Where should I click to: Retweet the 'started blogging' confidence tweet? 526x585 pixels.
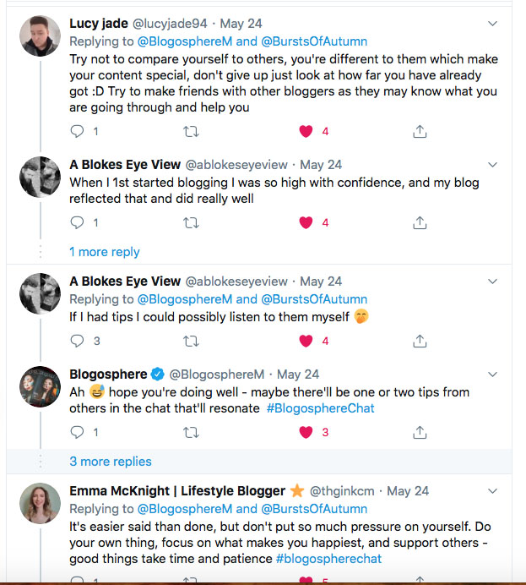coord(192,222)
